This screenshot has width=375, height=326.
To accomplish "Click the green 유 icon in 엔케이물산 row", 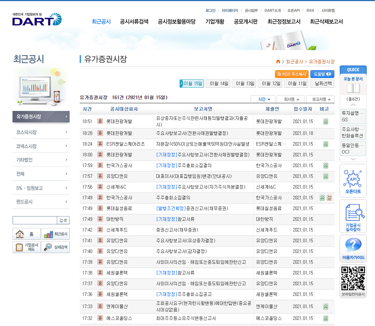I will 325,306.
